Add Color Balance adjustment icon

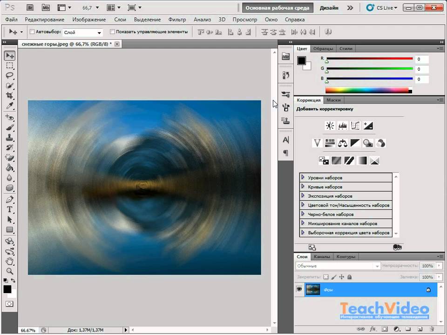(342, 143)
